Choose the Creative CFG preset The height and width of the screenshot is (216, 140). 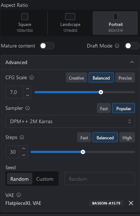coord(76,77)
